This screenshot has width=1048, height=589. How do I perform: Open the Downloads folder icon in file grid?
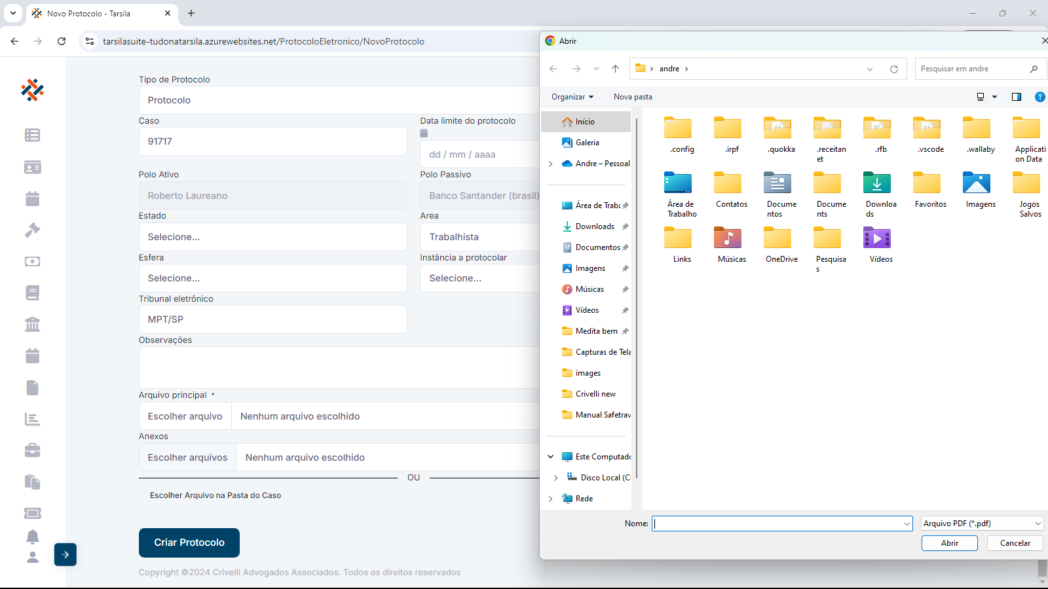(877, 184)
